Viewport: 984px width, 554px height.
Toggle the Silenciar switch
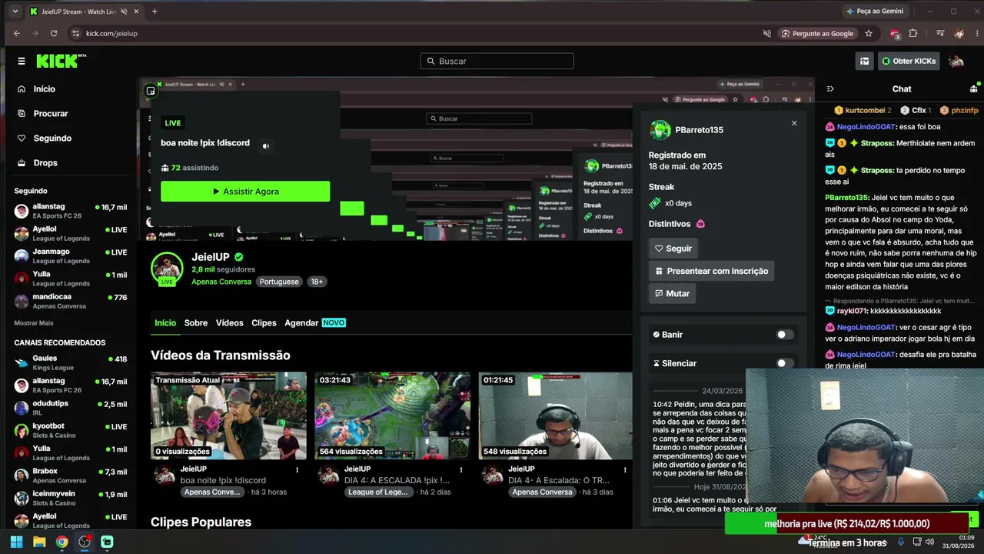[x=784, y=363]
